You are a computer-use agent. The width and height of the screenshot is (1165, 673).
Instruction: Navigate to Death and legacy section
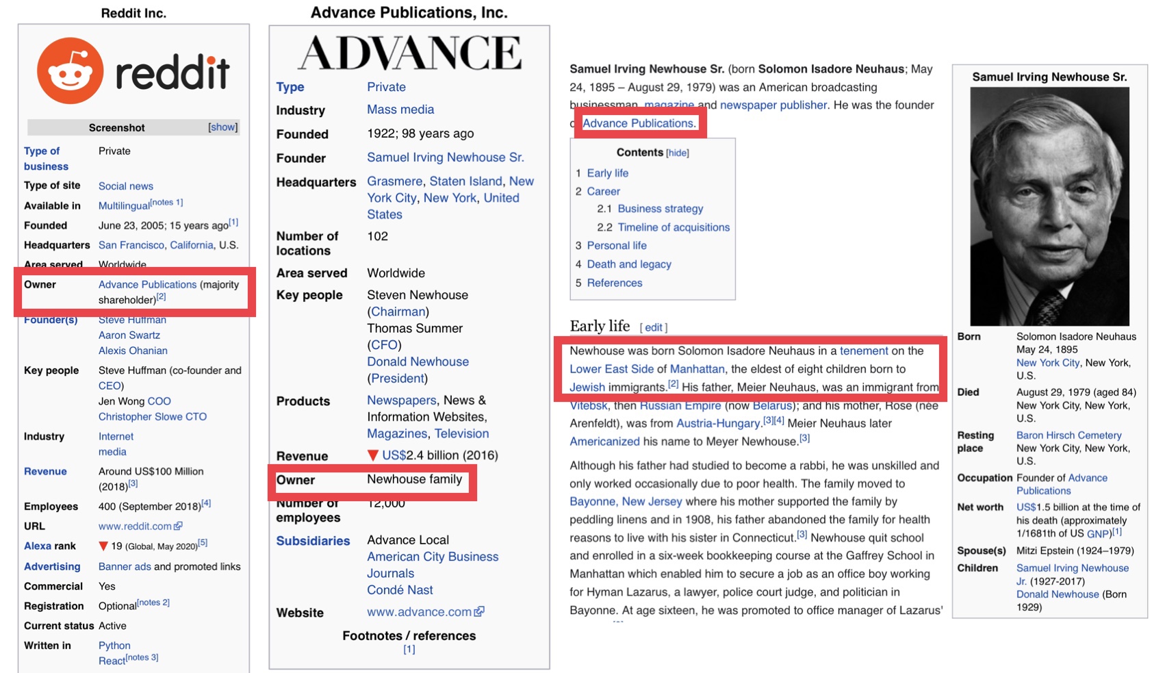629,264
